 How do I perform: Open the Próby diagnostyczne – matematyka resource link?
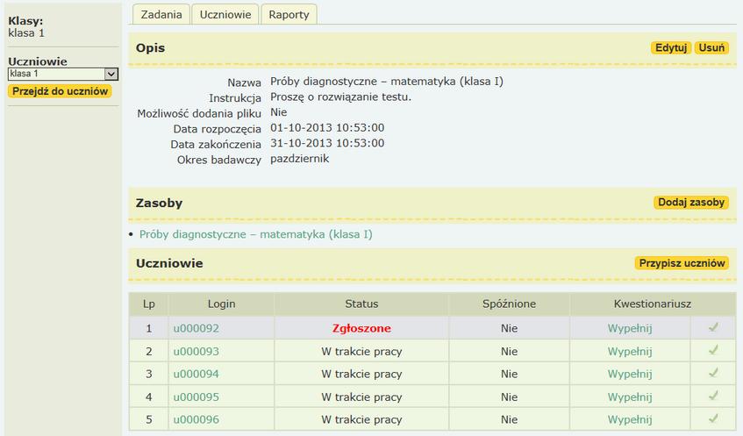coord(256,234)
